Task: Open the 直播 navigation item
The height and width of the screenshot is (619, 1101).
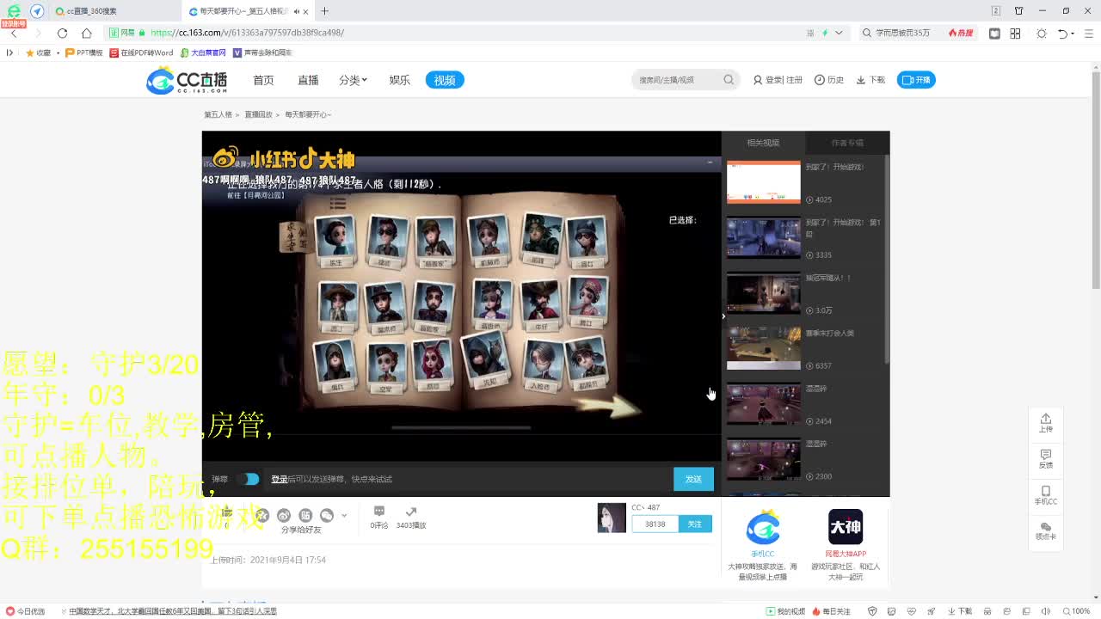Action: pos(308,80)
